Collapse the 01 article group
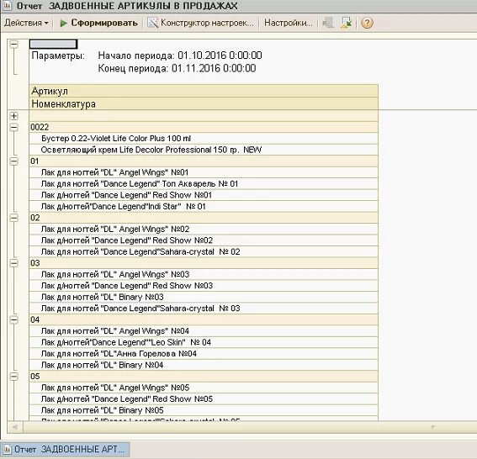The image size is (477, 459). [x=14, y=161]
